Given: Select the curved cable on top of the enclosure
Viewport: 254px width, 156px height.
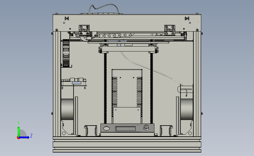Looking at the screenshot, I should [104, 8].
